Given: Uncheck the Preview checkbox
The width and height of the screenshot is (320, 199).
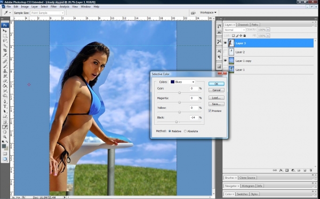Looking at the screenshot, I should point(210,110).
